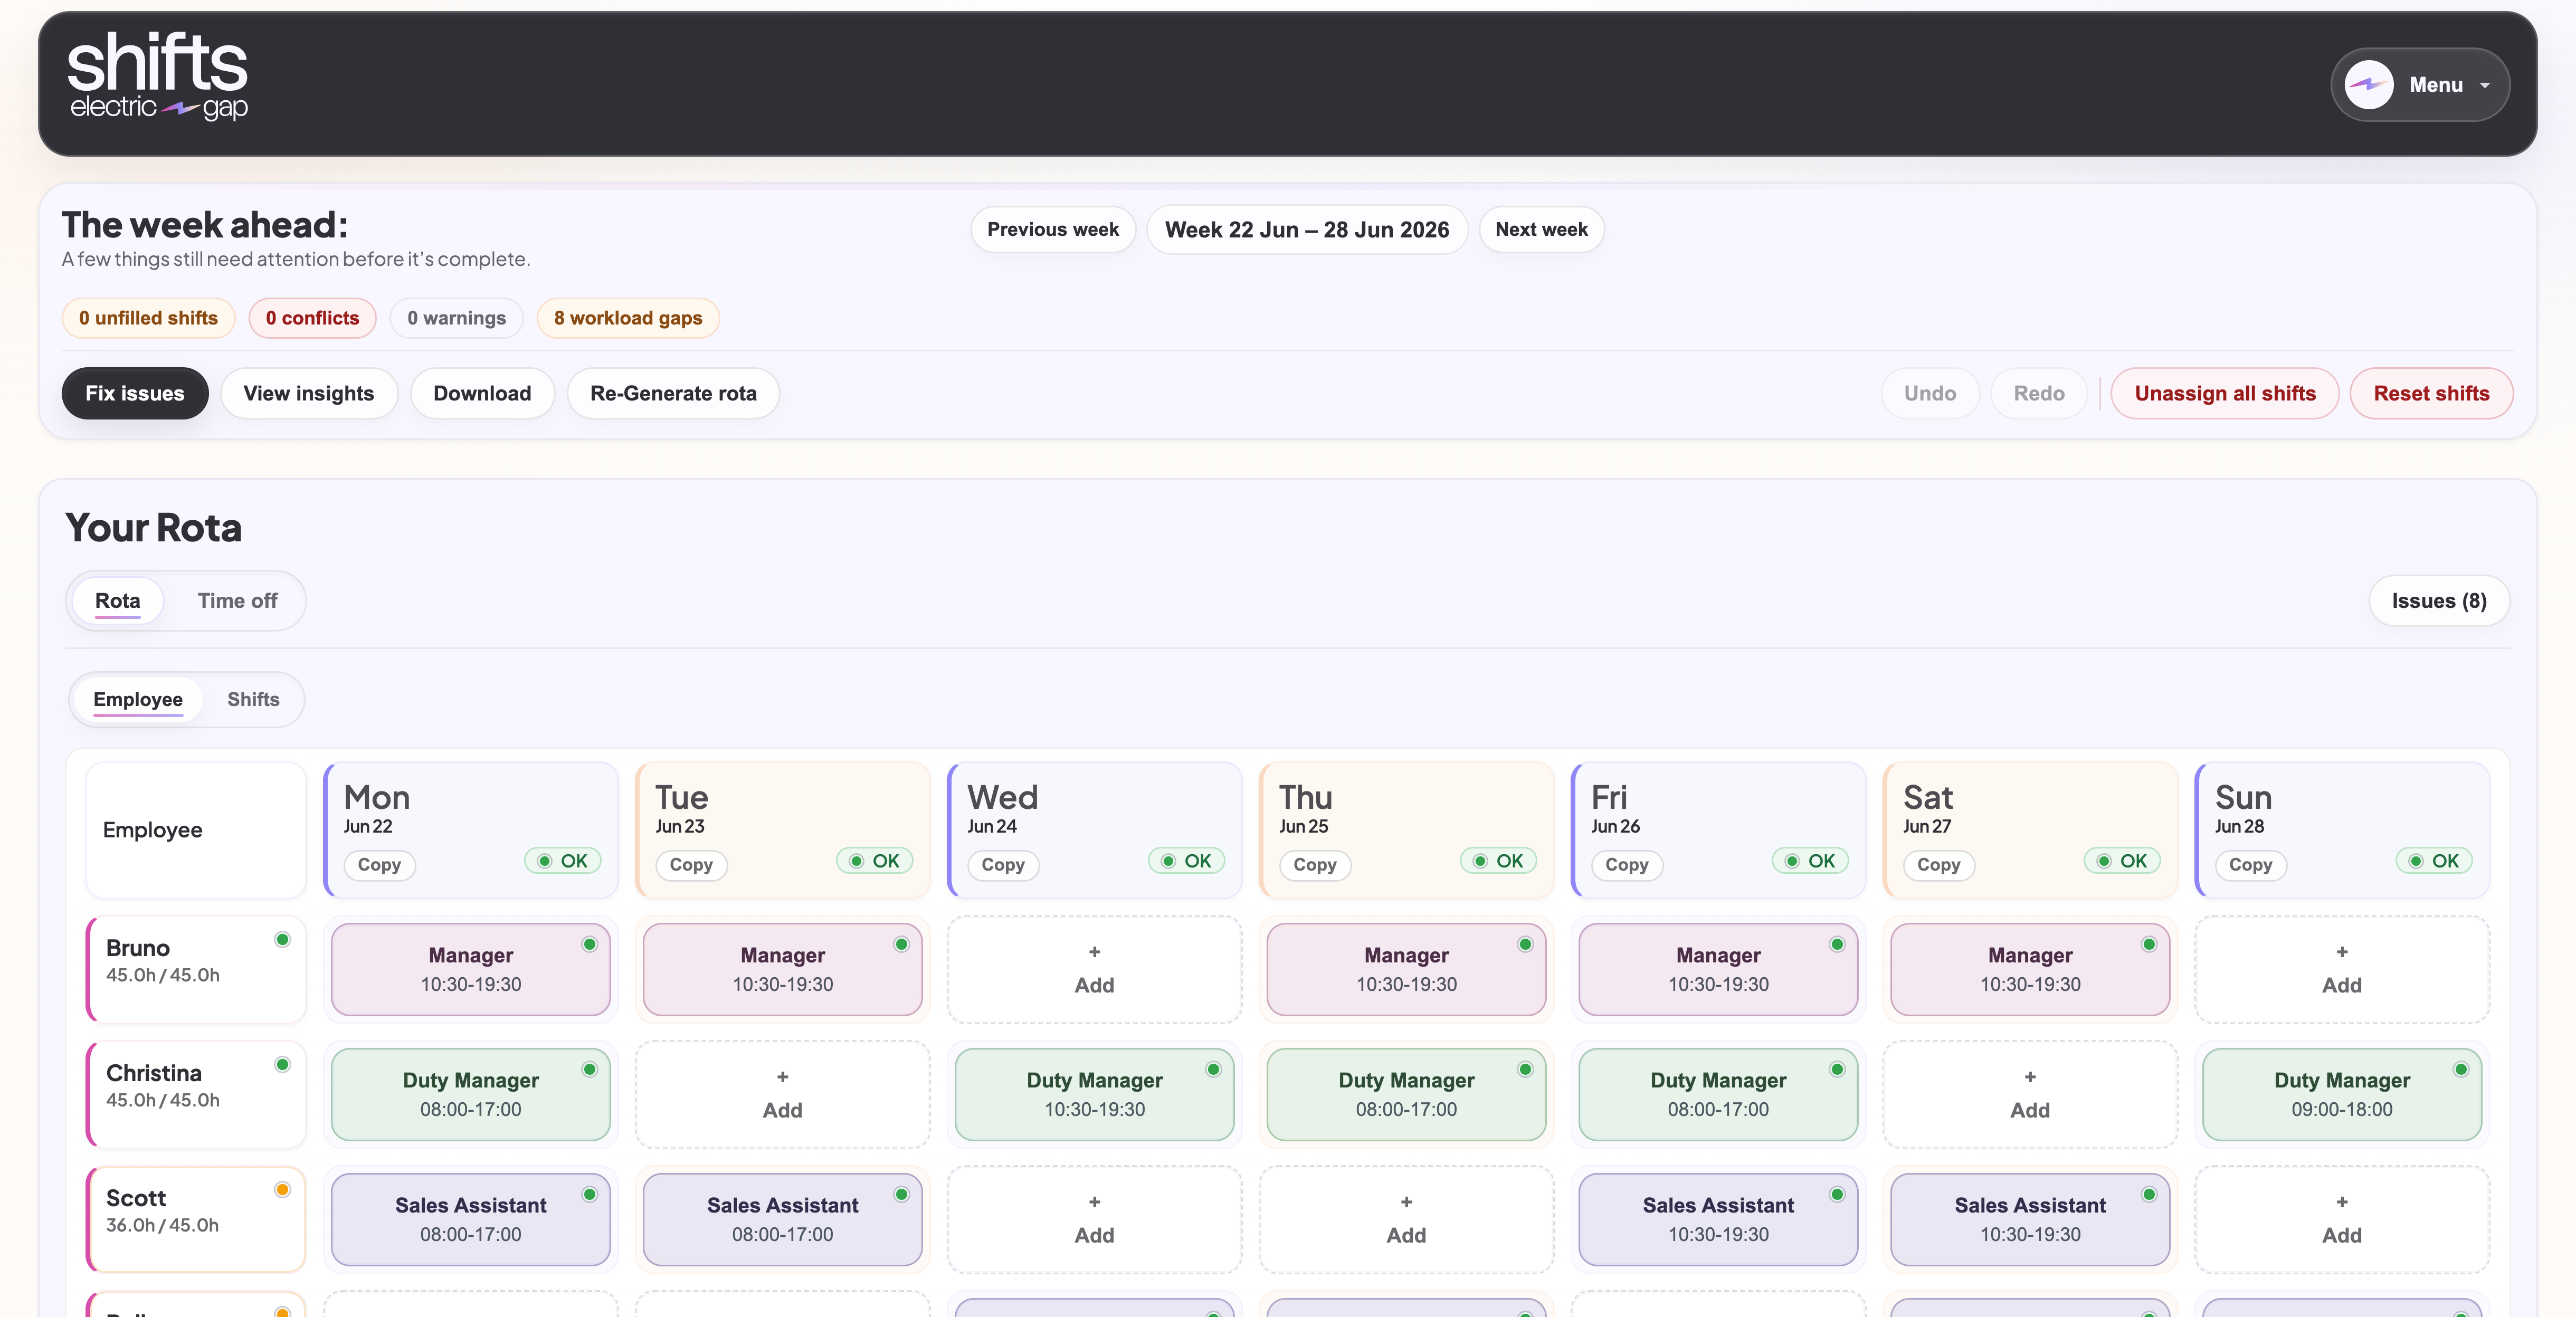Go to Next week

click(1541, 229)
